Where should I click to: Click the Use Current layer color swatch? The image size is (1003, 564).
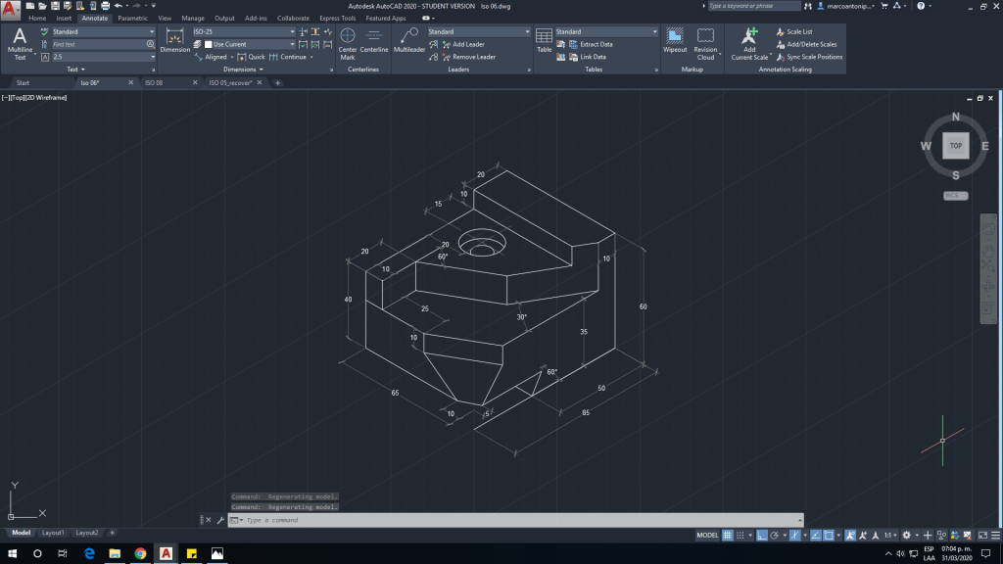click(x=209, y=44)
